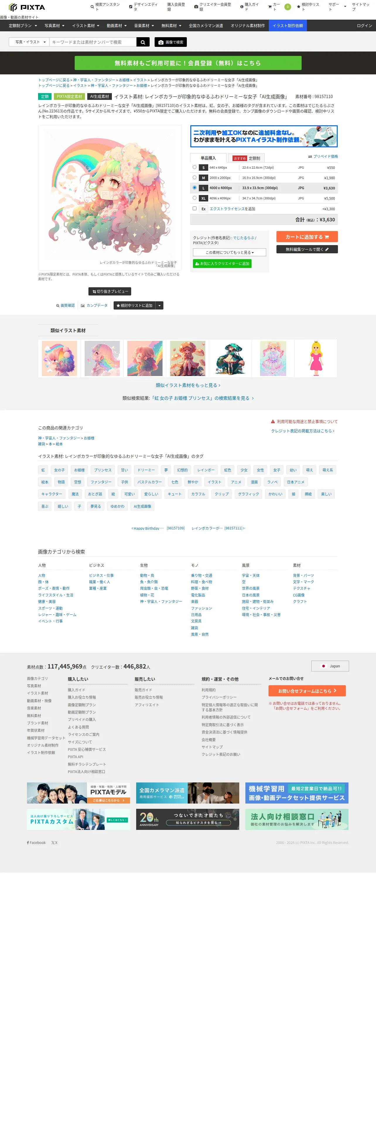Expand この素材についてもっと見る dropdown

pos(229,252)
